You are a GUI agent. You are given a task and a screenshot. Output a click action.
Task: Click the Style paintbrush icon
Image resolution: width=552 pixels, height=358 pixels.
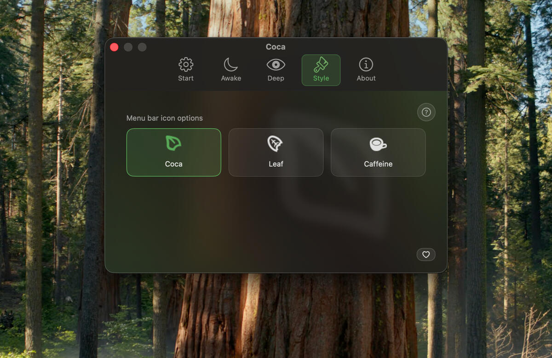coord(321,65)
